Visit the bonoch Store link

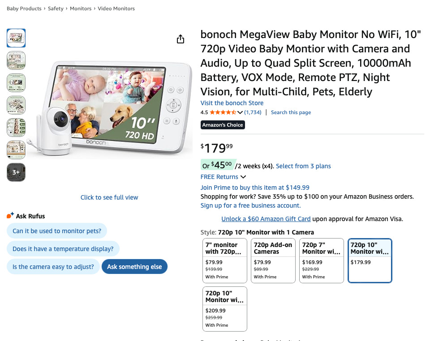(x=232, y=103)
